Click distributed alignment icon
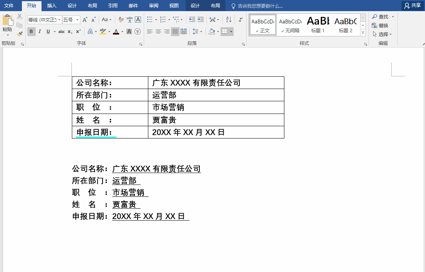The image size is (425, 272). tap(184, 32)
